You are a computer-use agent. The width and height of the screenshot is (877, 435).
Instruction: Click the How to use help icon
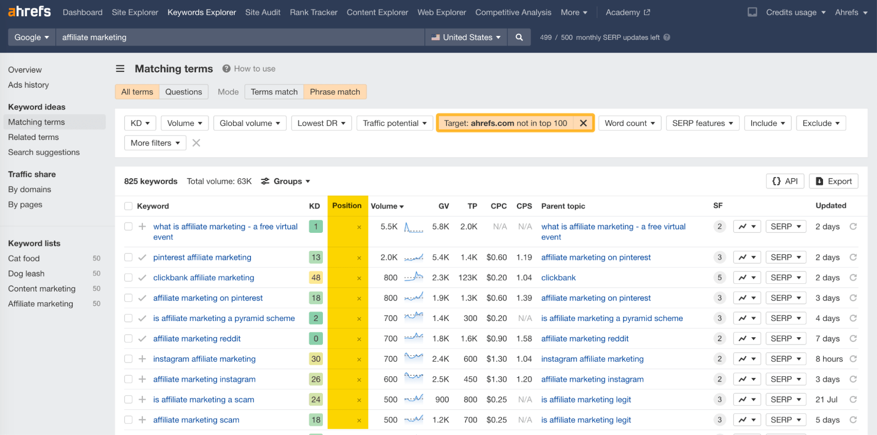(226, 68)
